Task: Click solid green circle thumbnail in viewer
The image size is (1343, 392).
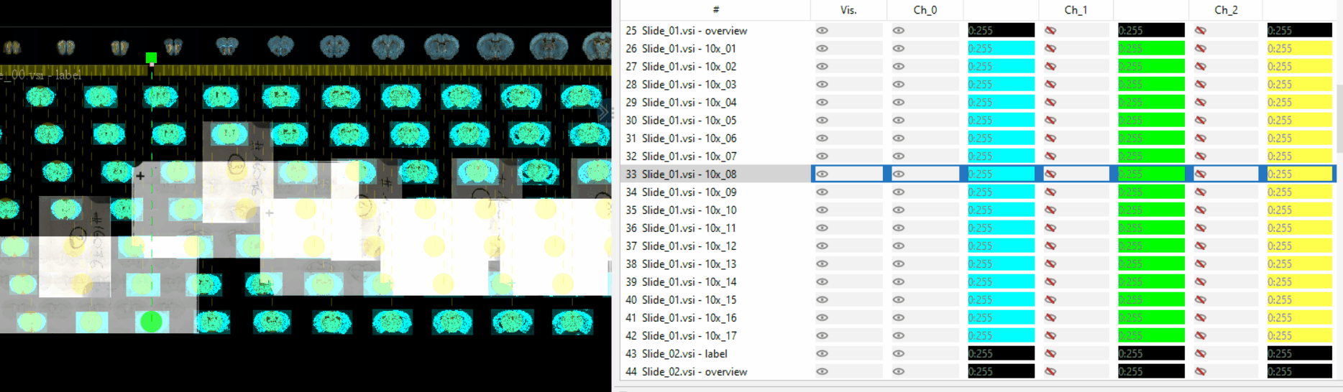Action: click(x=151, y=321)
